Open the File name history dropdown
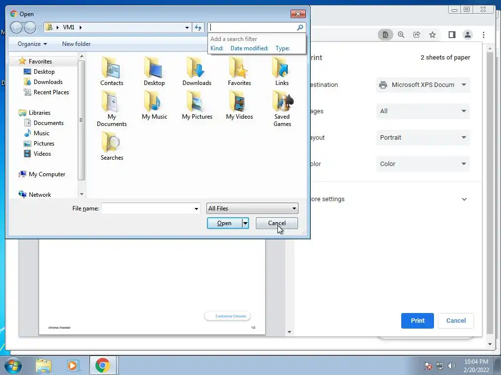This screenshot has height=375, width=501. (196, 208)
